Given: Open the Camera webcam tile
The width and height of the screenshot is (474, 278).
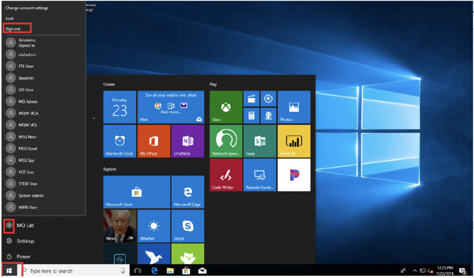Looking at the screenshot, I should coord(269,115).
